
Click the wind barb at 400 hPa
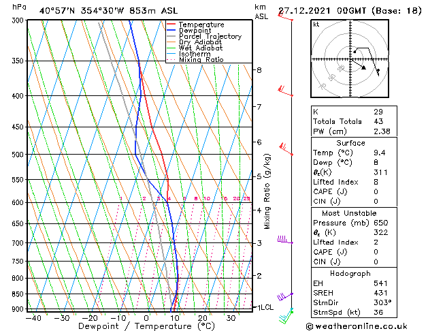pos(285,91)
